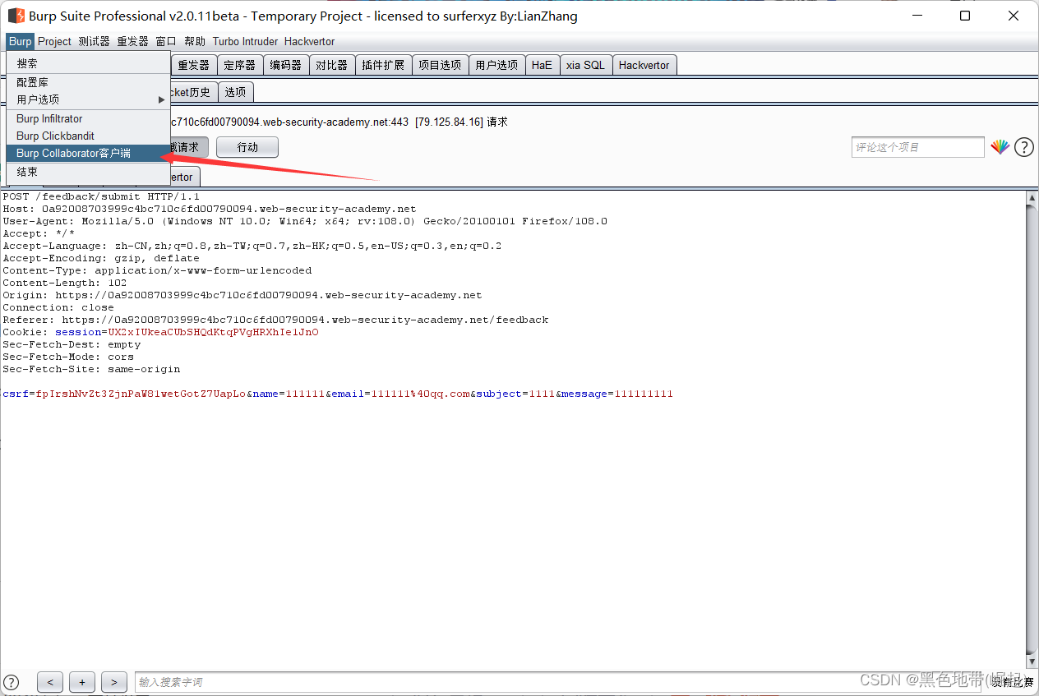Switch to the 用户选项 main tab
1039x696 pixels.
[496, 65]
